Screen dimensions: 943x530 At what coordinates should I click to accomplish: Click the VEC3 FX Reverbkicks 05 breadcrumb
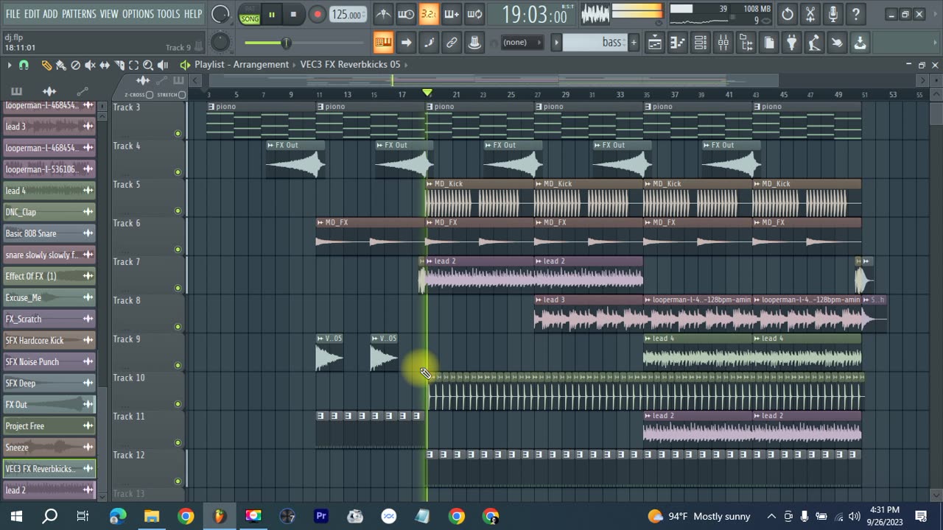(350, 65)
